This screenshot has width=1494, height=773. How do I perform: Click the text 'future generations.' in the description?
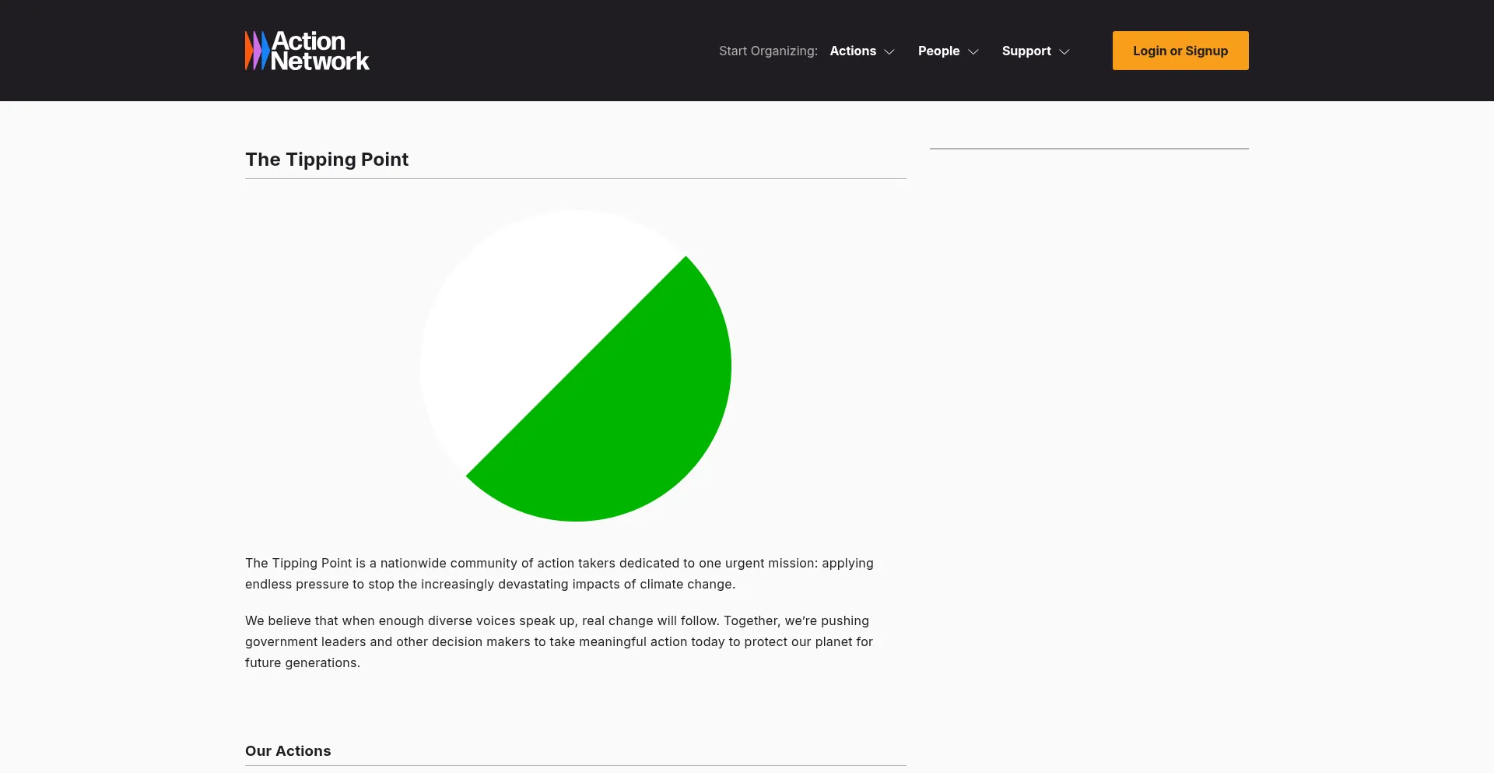pos(303,662)
